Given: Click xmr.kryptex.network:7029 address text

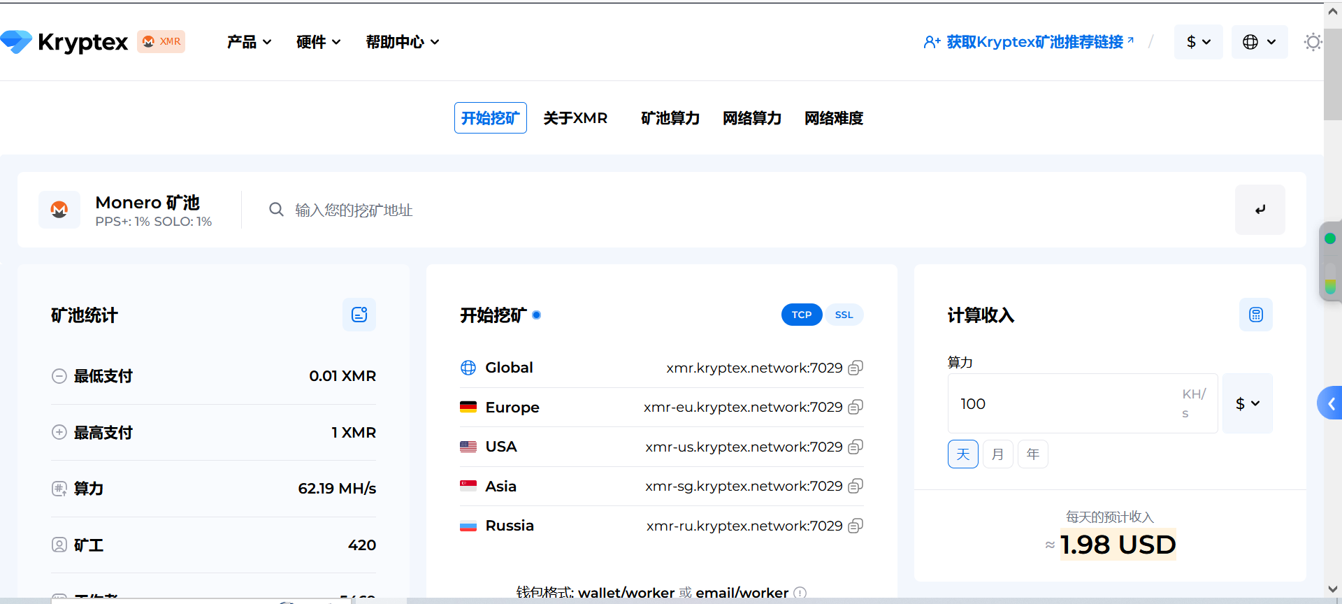Looking at the screenshot, I should [754, 368].
